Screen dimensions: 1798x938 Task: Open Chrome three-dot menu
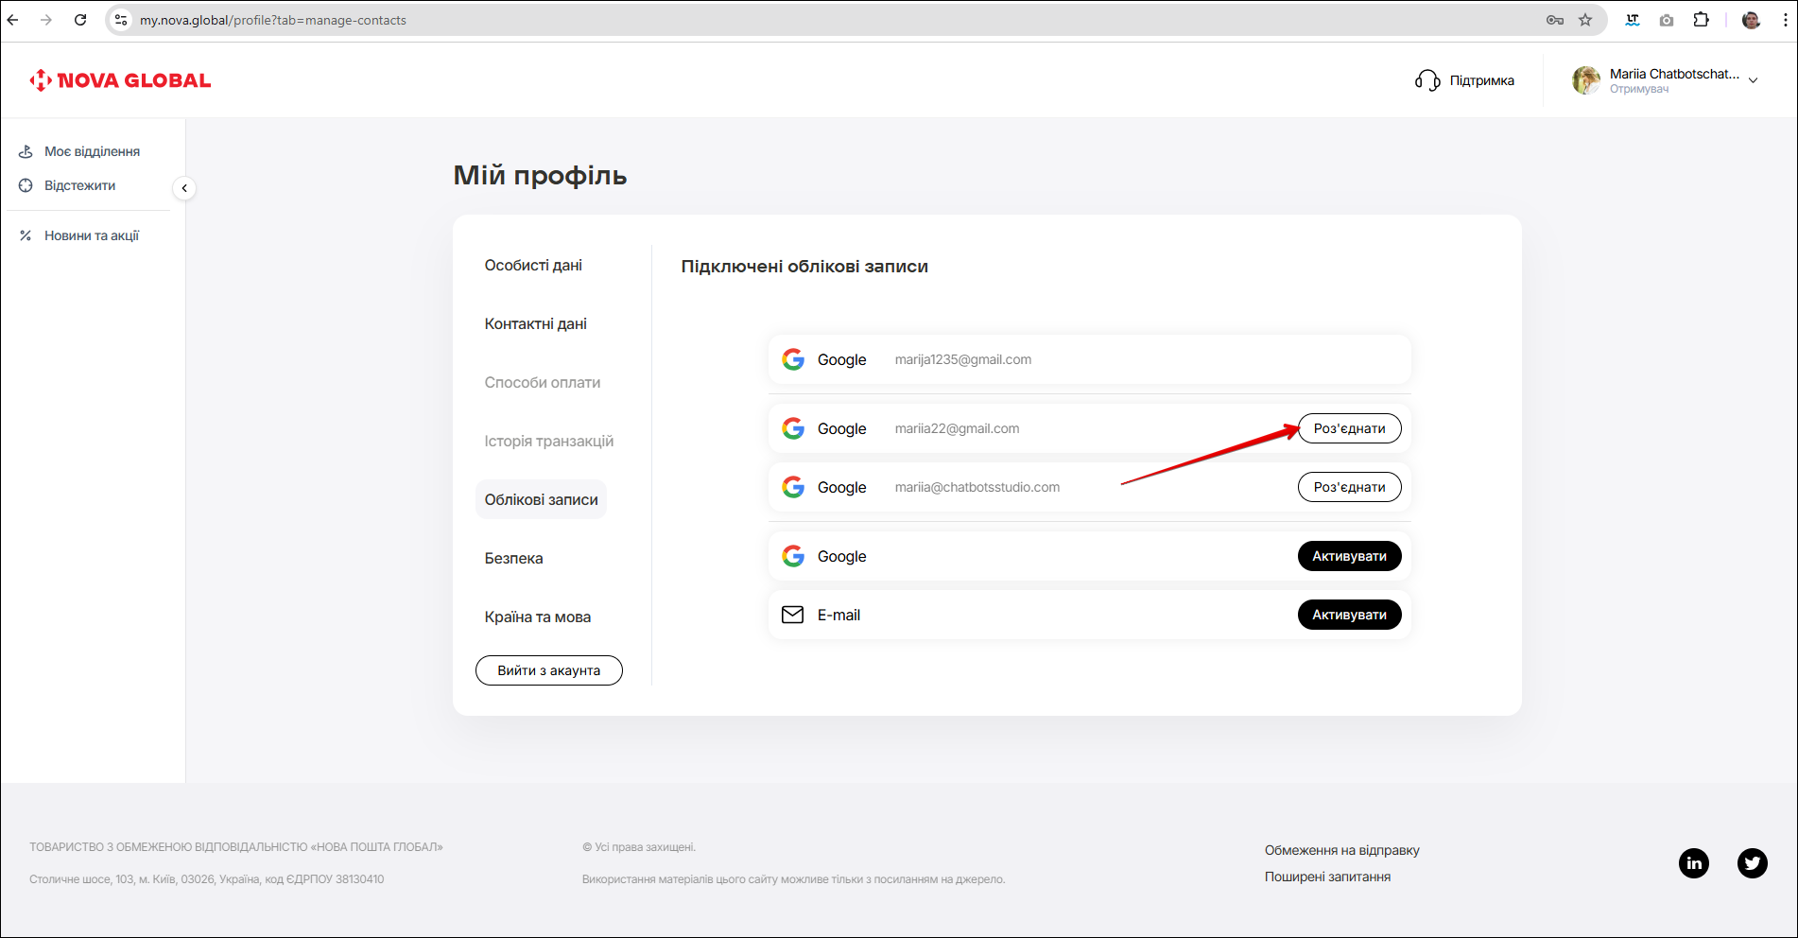[x=1785, y=20]
